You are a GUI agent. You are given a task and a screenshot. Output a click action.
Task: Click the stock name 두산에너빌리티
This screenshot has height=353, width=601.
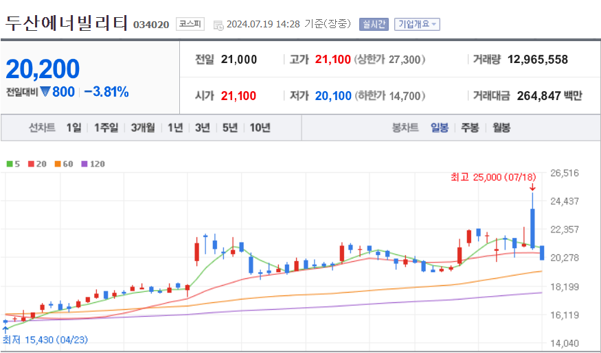point(66,23)
